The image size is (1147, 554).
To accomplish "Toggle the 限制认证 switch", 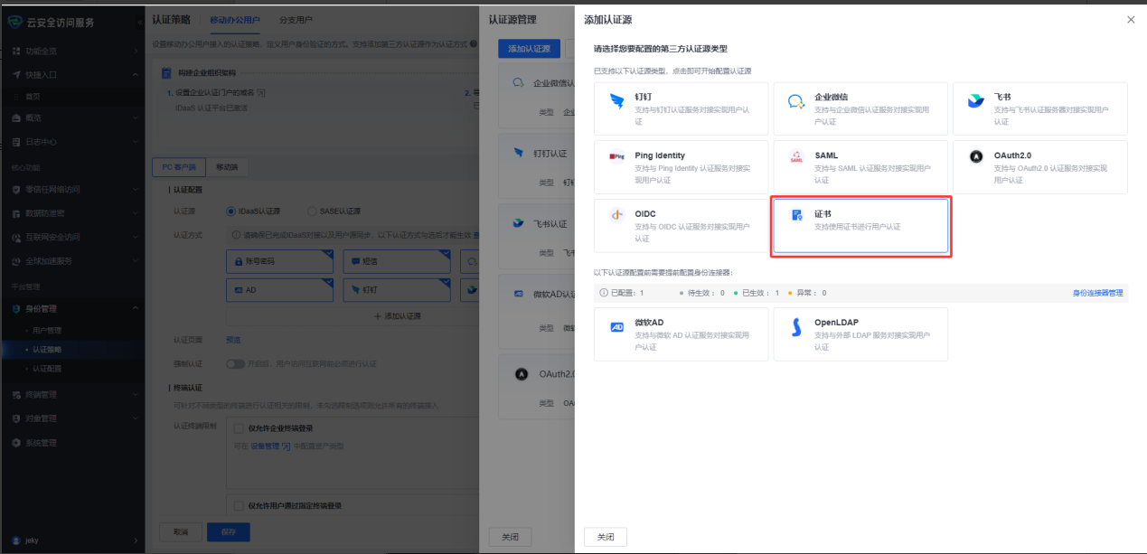I will pos(235,363).
